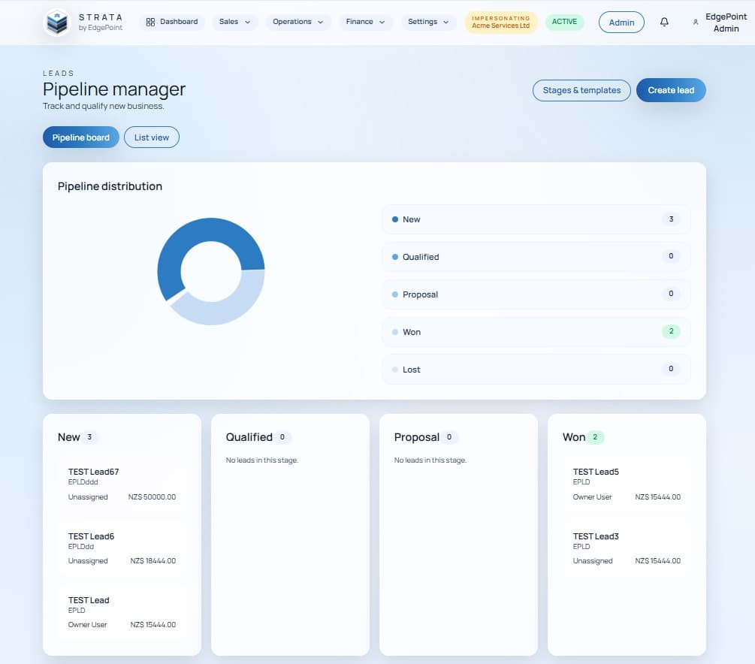
Task: Open the TEST Lead67 card
Action: [122, 484]
